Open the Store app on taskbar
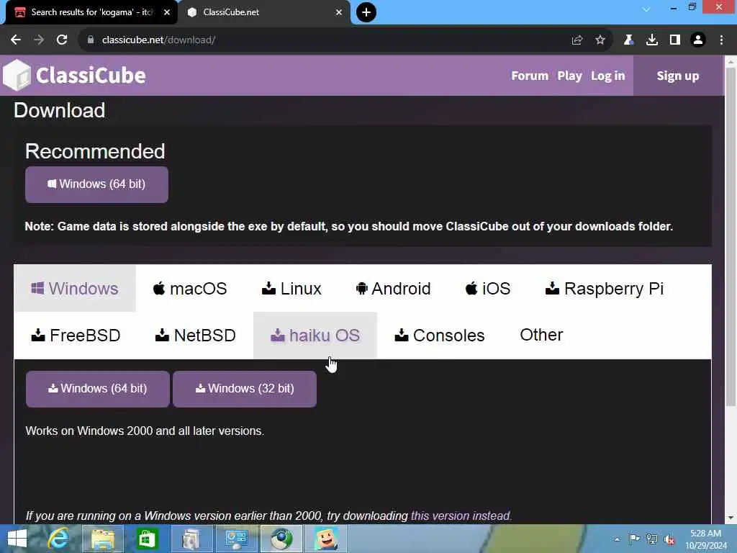737x553 pixels. (x=147, y=539)
